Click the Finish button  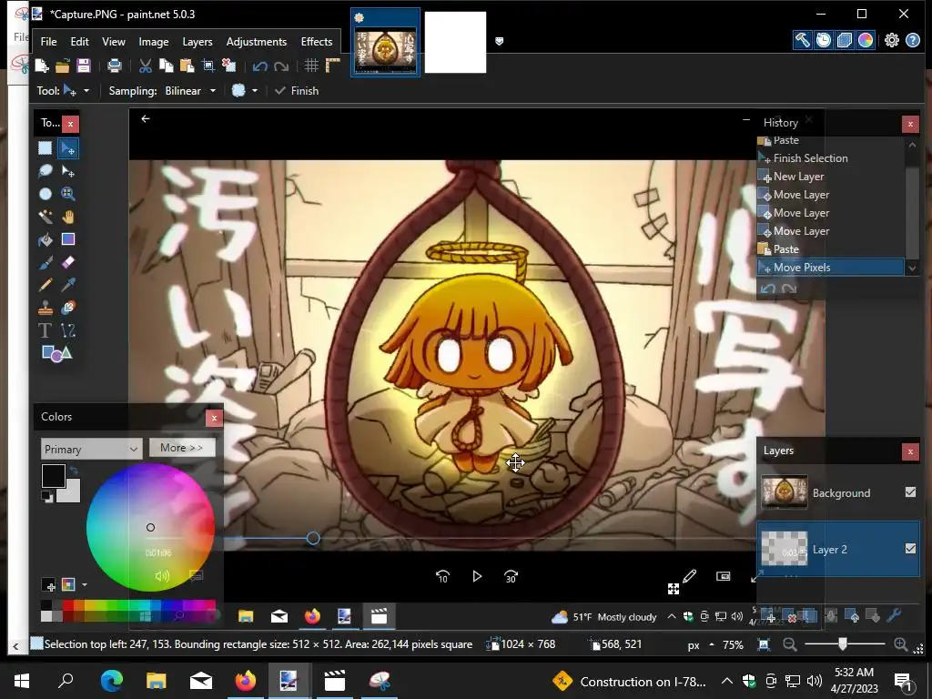[x=297, y=91]
